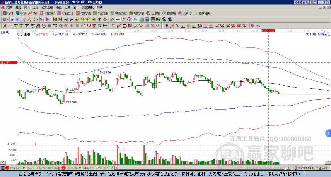
Task: Open the 工具 menu
Action: 67,7
